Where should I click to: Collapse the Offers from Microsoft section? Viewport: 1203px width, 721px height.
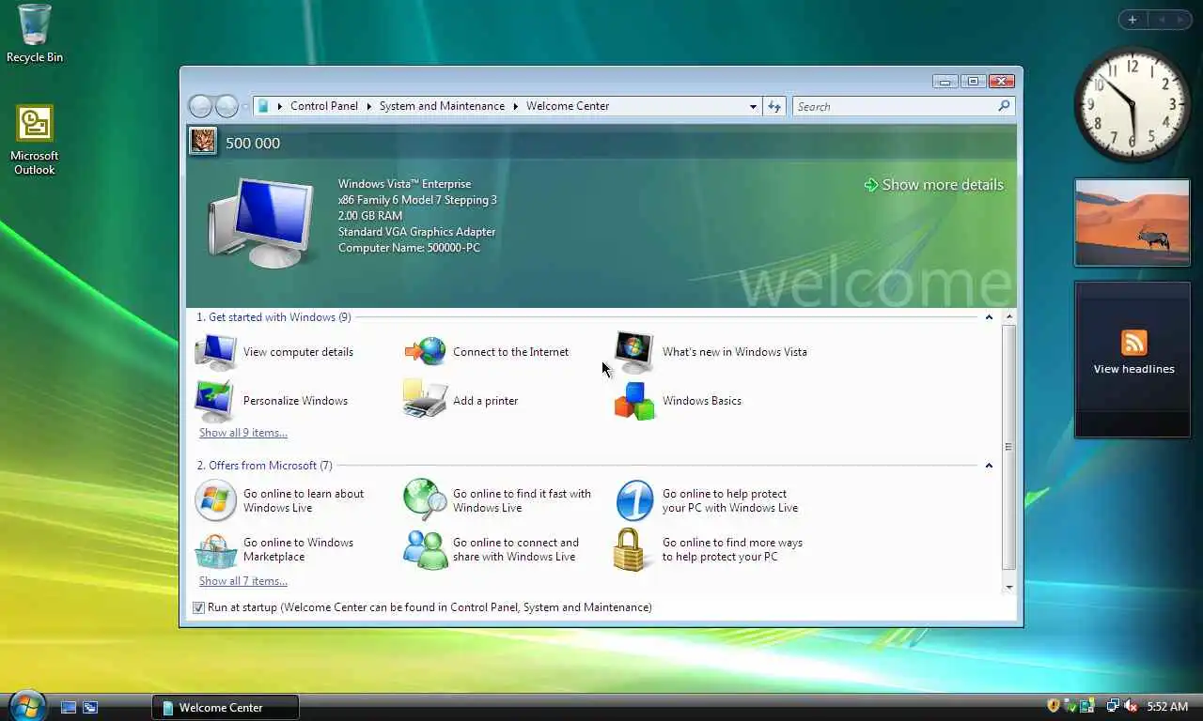989,466
